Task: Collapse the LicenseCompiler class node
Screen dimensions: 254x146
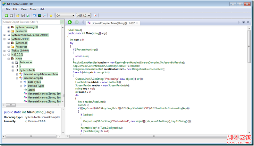Action: [x=17, y=78]
